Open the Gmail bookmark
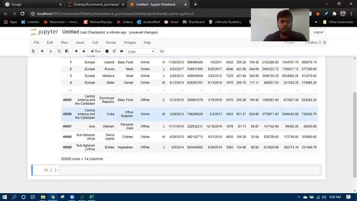This screenshot has height=201, width=357. click(x=171, y=22)
